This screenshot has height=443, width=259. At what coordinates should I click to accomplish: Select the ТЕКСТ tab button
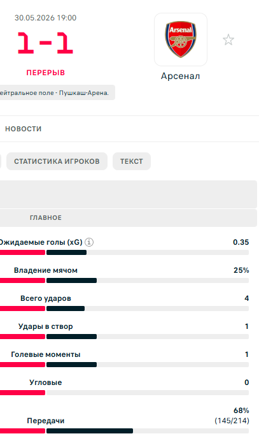point(132,161)
